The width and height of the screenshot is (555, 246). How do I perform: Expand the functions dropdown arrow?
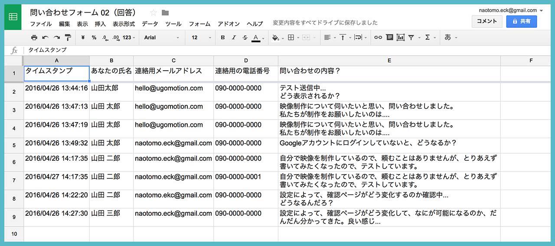(435, 38)
